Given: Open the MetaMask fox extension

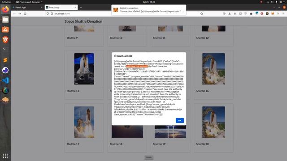Looking at the screenshot, I should coord(273,14).
